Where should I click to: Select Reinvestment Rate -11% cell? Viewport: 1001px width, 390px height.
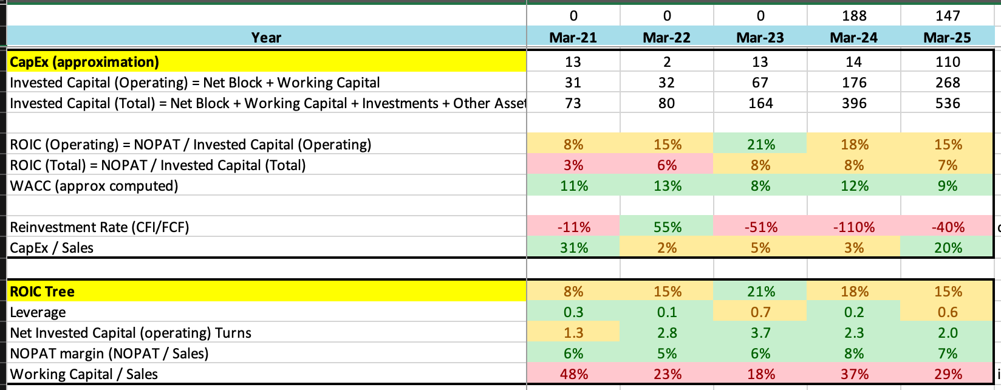tap(573, 227)
